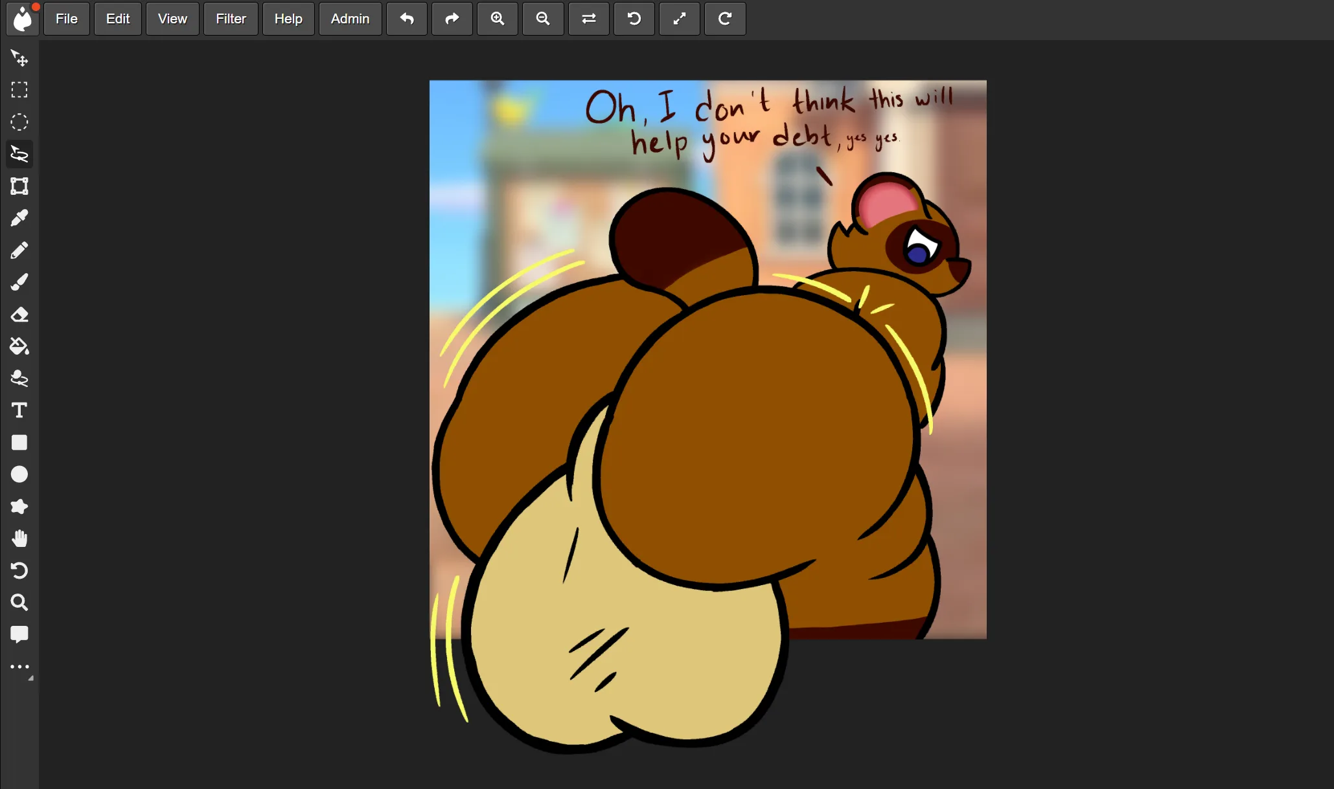Open the Admin menu
The height and width of the screenshot is (789, 1334).
(x=350, y=19)
